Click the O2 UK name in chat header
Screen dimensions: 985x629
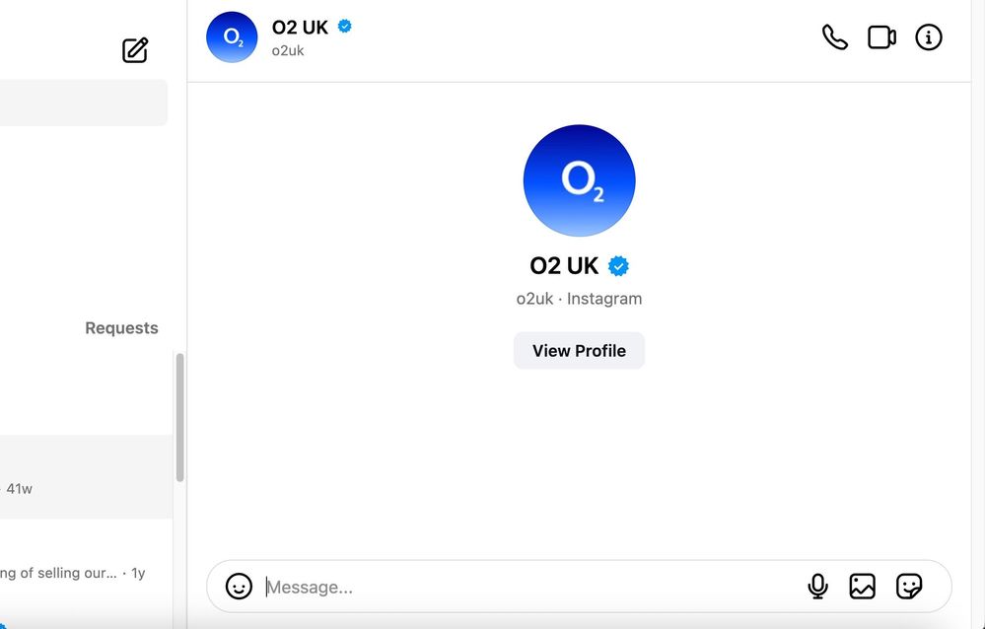click(x=300, y=28)
